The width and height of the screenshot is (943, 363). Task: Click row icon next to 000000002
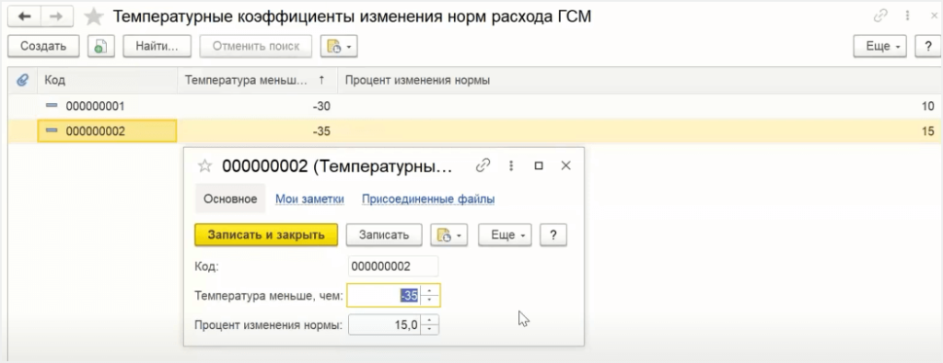pos(52,130)
